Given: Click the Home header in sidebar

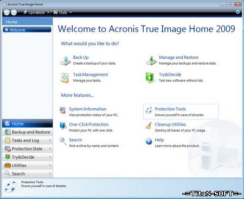Looking at the screenshot, I should [x=28, y=22].
